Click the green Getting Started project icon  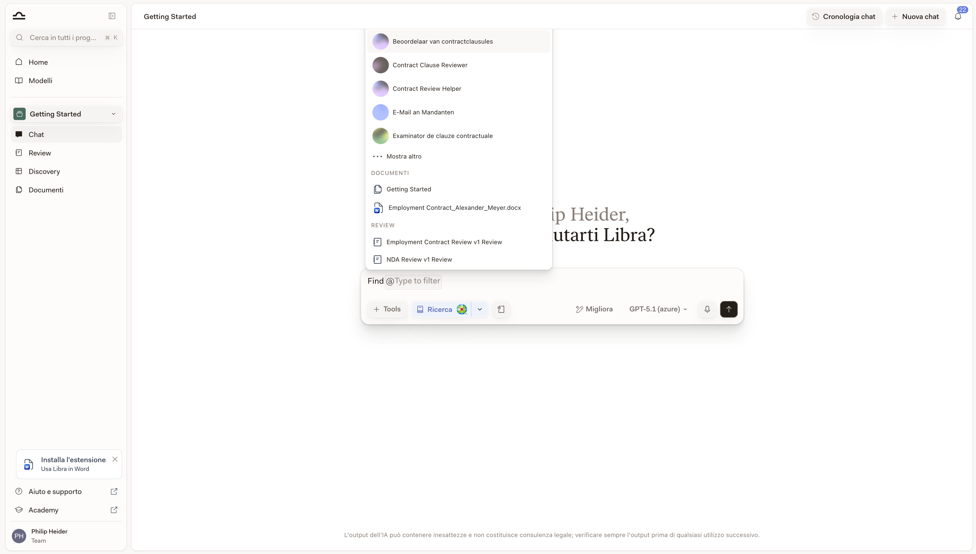click(20, 114)
